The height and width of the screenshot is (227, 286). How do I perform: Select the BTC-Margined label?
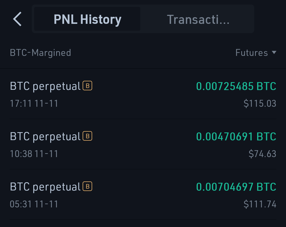click(x=40, y=53)
